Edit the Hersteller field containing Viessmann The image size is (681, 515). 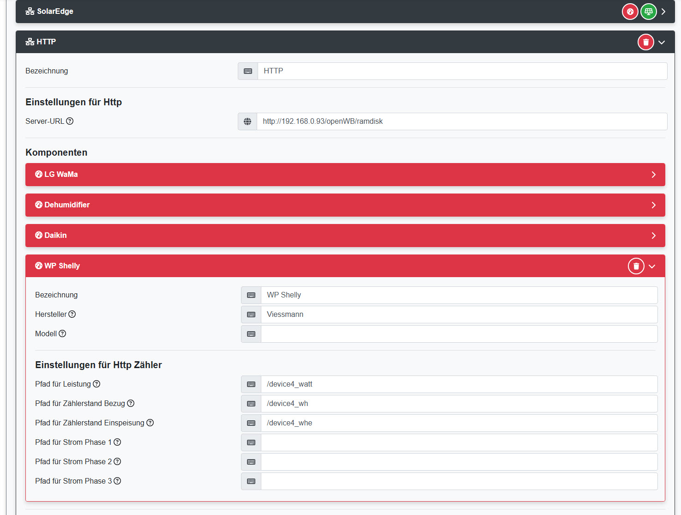click(x=459, y=315)
